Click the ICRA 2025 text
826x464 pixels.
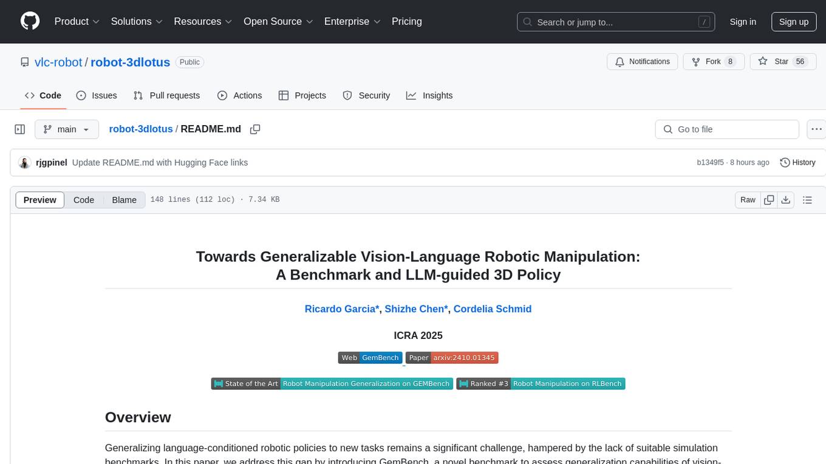(x=418, y=335)
